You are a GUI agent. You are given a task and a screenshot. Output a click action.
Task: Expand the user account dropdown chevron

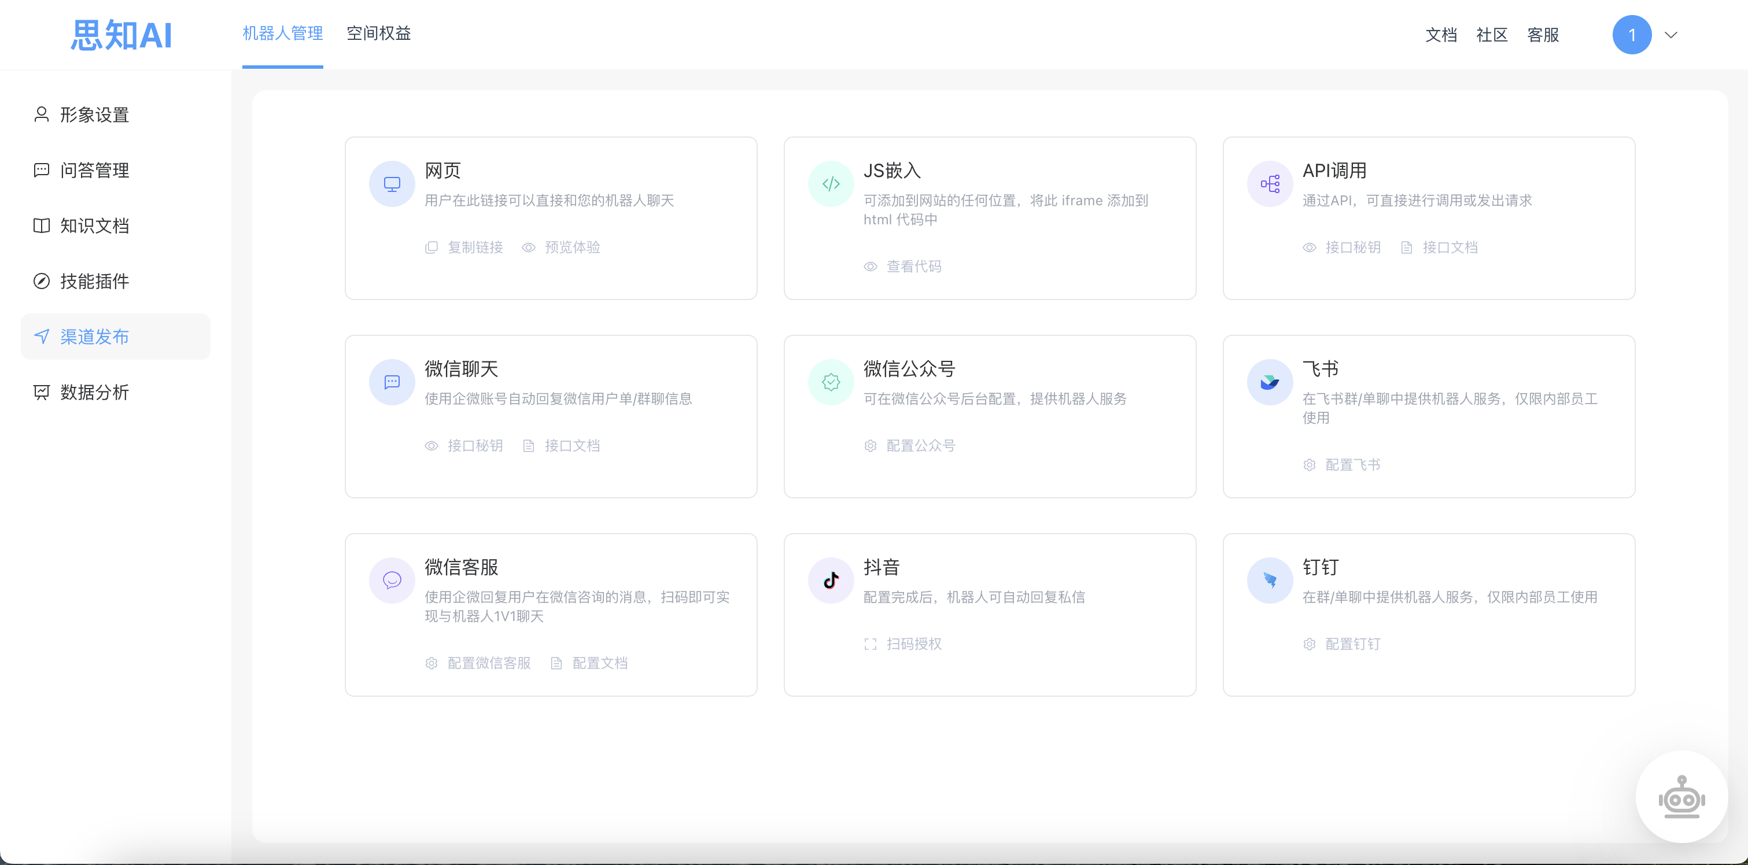pos(1670,35)
